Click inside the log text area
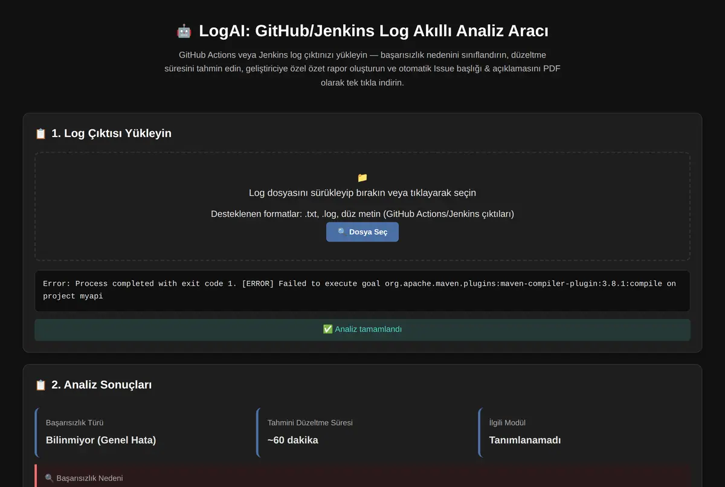The width and height of the screenshot is (725, 487). [x=362, y=291]
